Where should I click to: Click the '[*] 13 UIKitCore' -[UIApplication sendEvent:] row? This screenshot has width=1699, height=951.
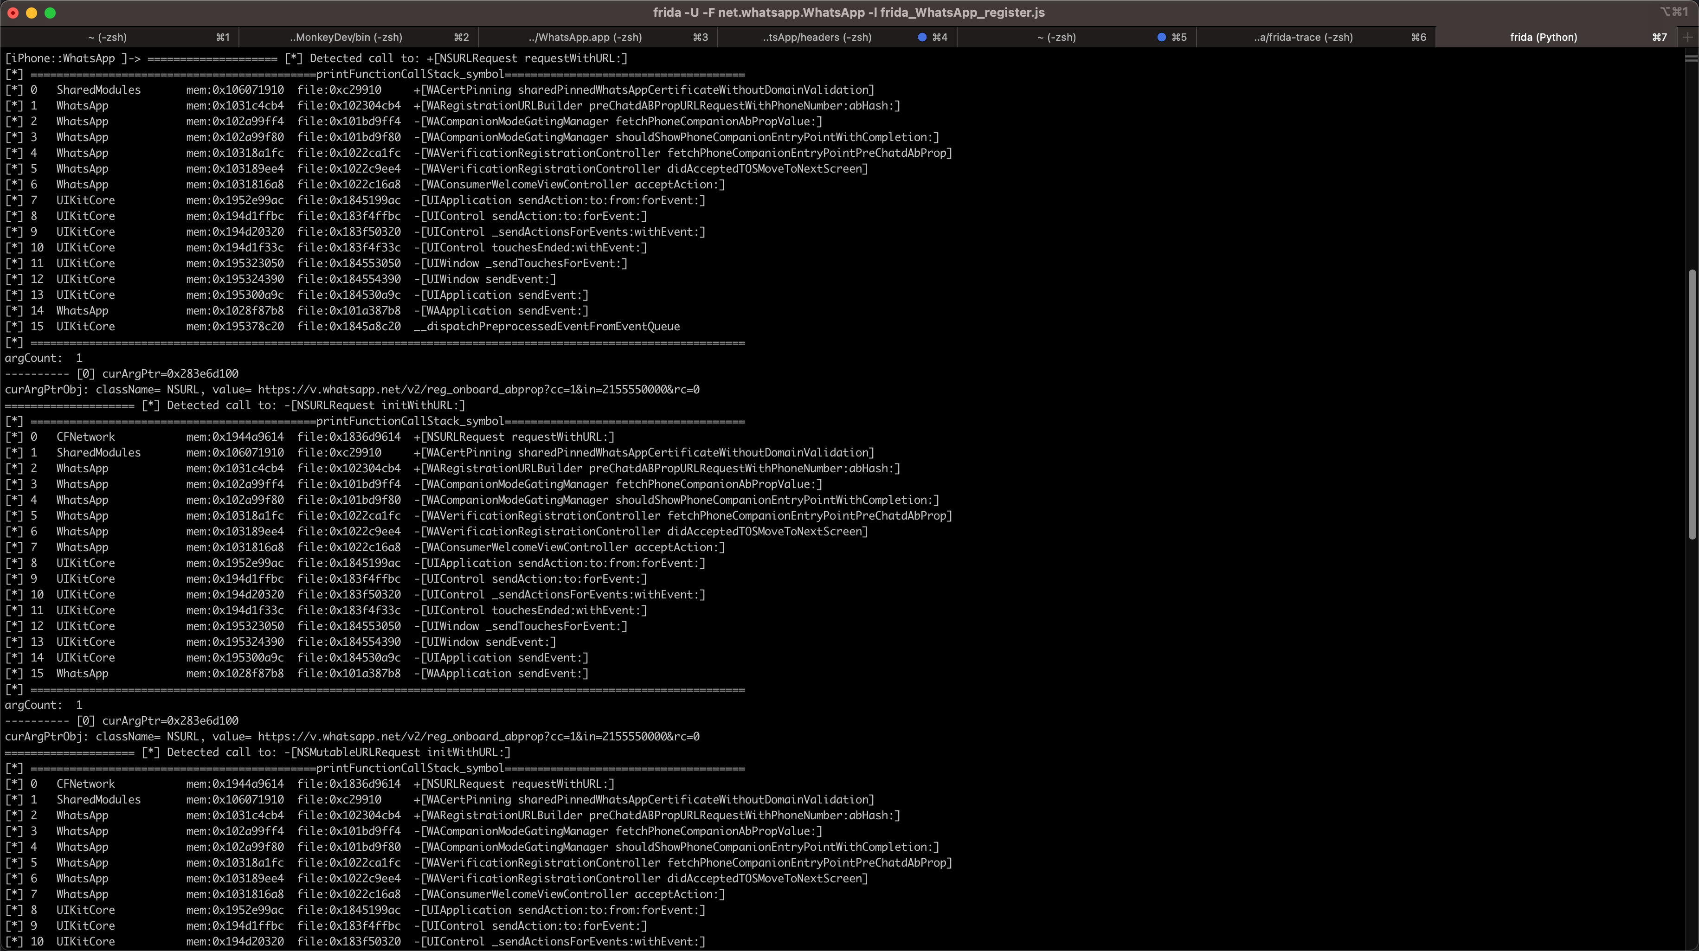[x=297, y=295]
